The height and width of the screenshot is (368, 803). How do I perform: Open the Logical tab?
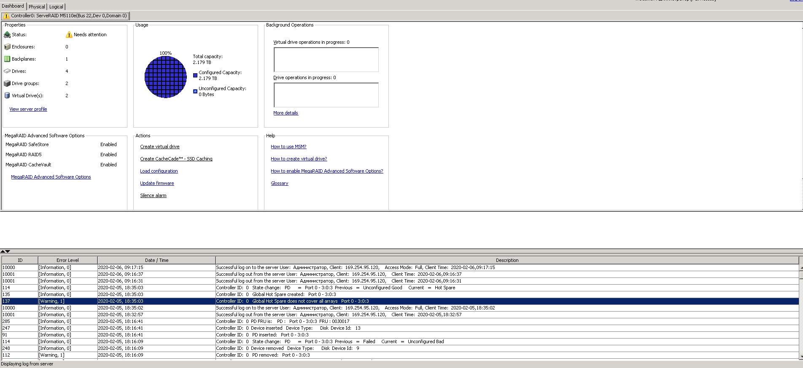point(56,7)
